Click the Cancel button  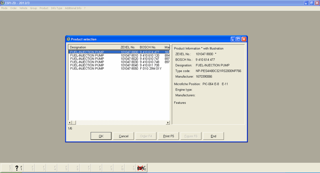click(x=123, y=136)
